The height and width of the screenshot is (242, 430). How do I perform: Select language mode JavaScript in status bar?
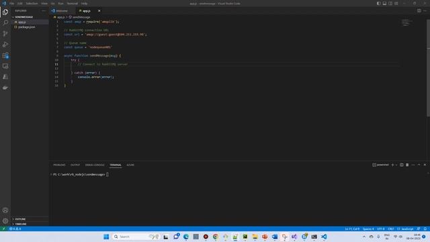pyautogui.click(x=405, y=229)
